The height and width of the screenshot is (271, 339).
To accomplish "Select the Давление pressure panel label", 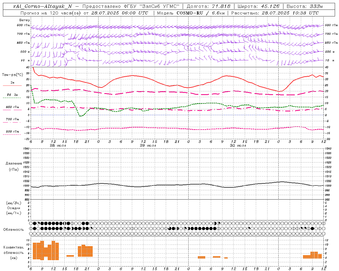I will click(14, 164).
